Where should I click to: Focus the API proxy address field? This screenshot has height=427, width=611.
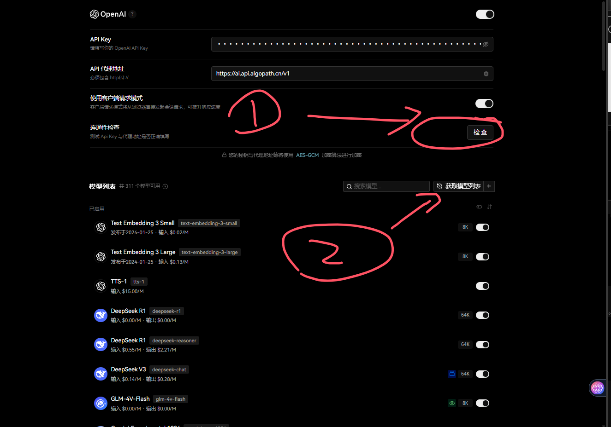352,74
